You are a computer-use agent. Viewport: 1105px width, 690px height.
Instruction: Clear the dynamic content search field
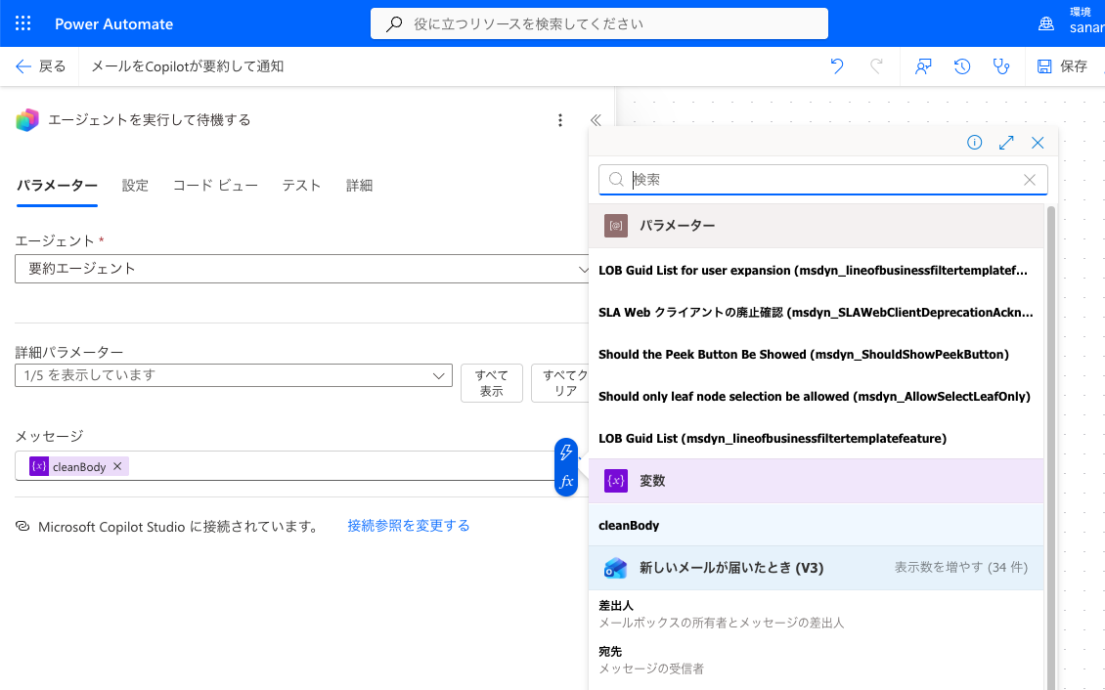tap(1030, 180)
